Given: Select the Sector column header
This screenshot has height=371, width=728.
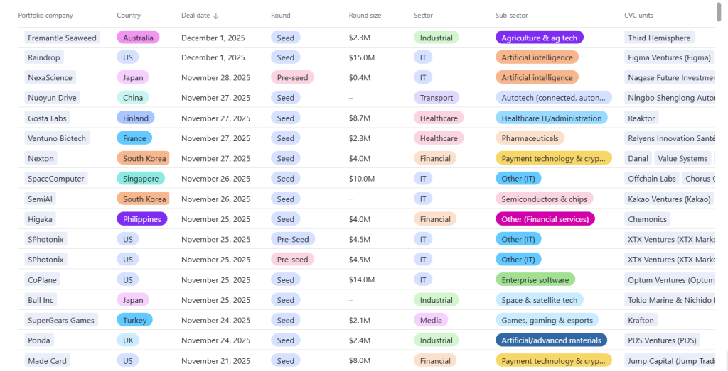Looking at the screenshot, I should [x=425, y=16].
